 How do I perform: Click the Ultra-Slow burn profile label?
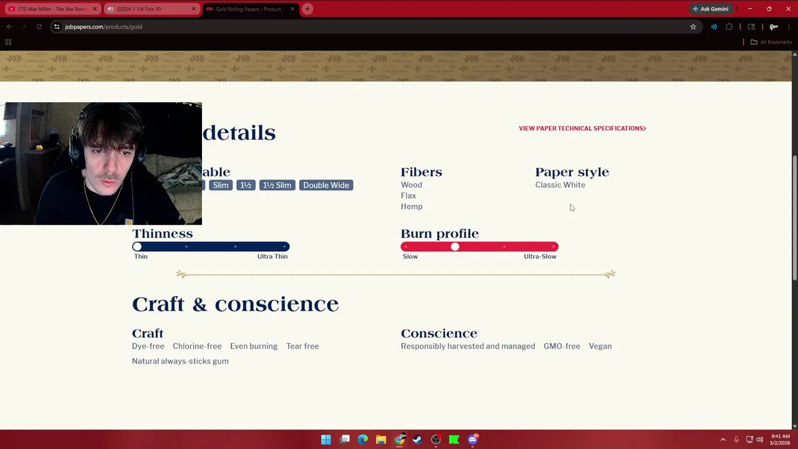point(540,256)
